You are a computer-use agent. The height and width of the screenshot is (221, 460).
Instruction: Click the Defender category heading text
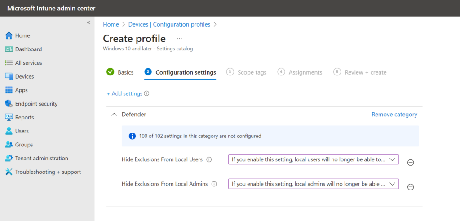tap(134, 115)
